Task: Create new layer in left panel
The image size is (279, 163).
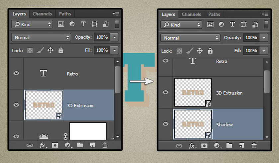Action: pyautogui.click(x=92, y=145)
